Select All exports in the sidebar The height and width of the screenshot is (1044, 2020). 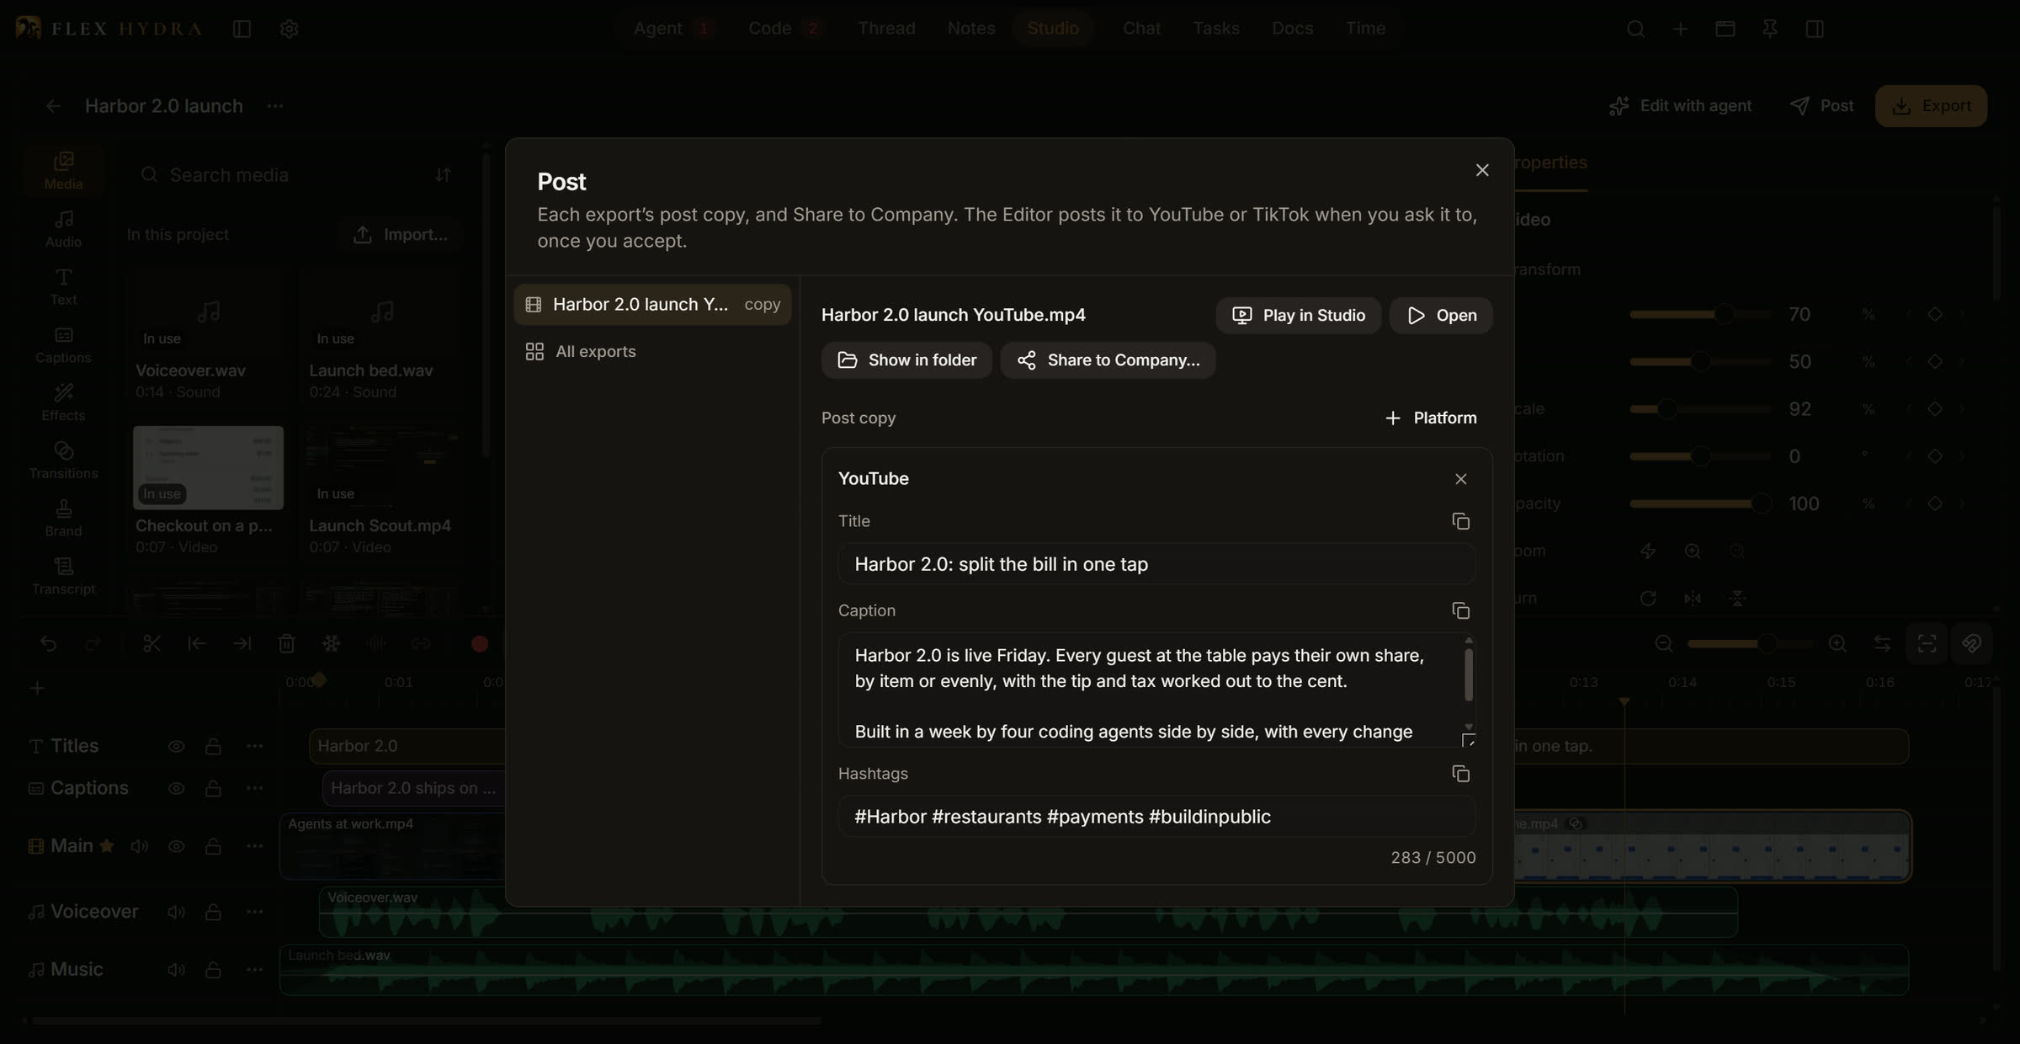[652, 351]
